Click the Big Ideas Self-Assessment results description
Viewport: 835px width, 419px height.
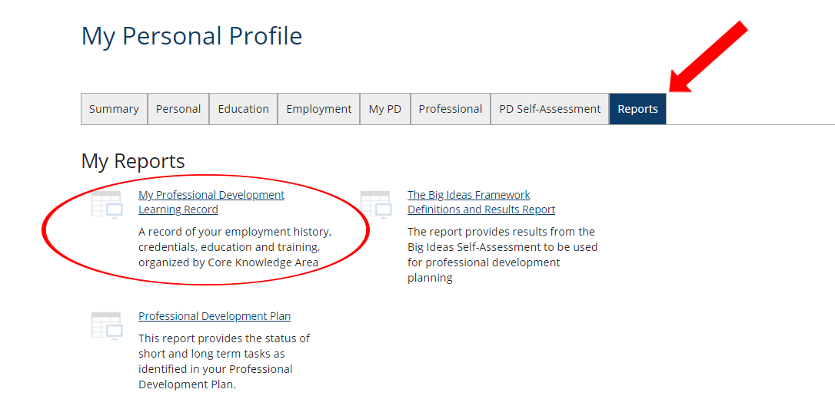tap(502, 254)
